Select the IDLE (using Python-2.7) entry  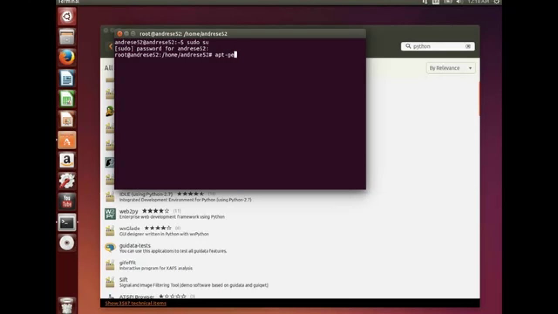290,197
